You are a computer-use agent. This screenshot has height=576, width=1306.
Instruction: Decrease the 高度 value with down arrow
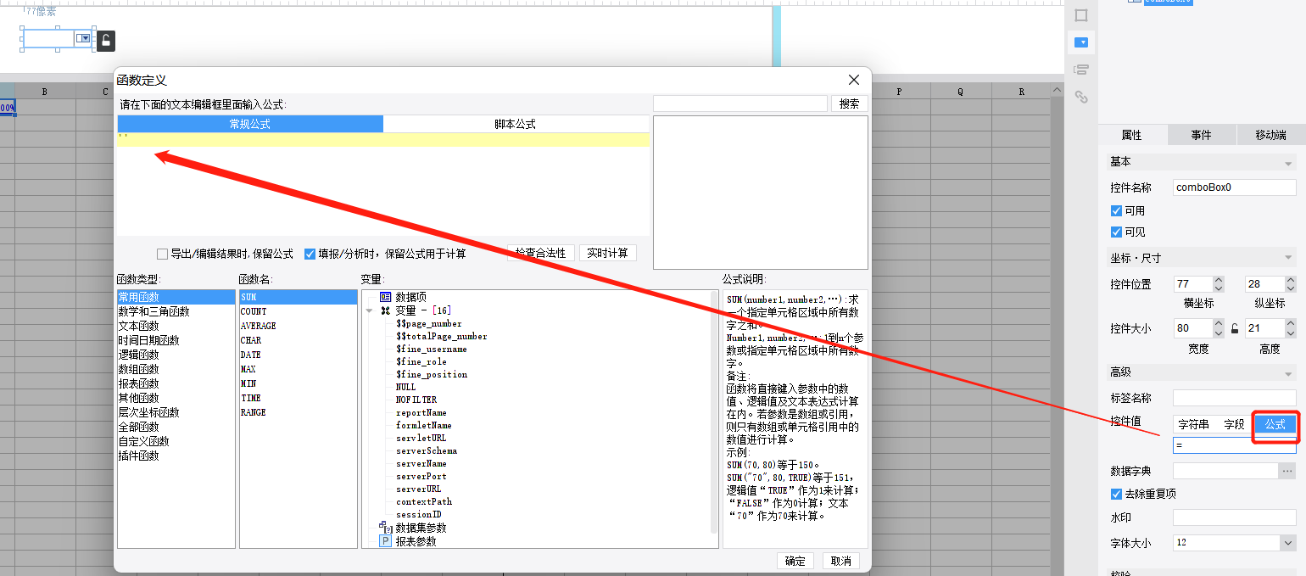1290,333
